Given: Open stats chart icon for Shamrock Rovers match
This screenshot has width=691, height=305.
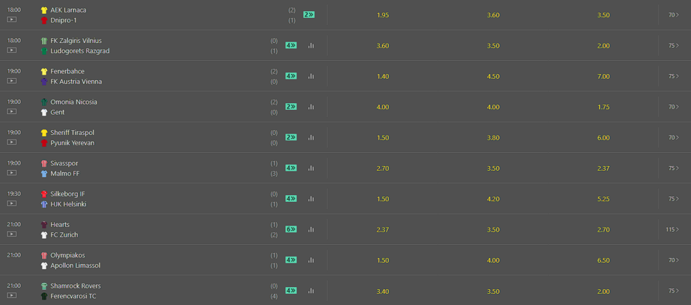Looking at the screenshot, I should tap(311, 290).
